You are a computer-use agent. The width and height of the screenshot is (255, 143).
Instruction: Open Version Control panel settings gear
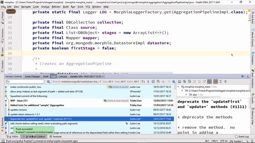coord(243,76)
